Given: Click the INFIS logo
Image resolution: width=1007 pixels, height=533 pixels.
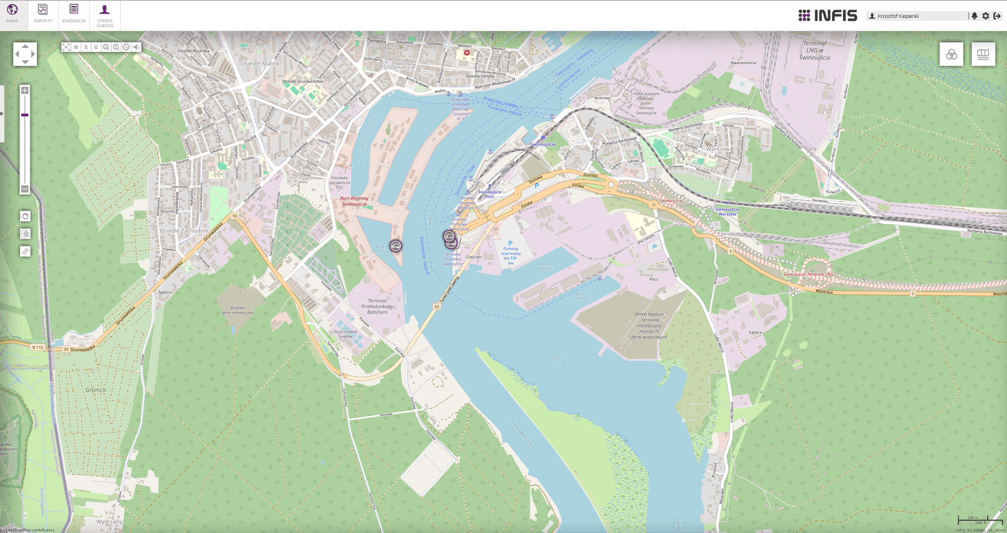Looking at the screenshot, I should coord(827,15).
